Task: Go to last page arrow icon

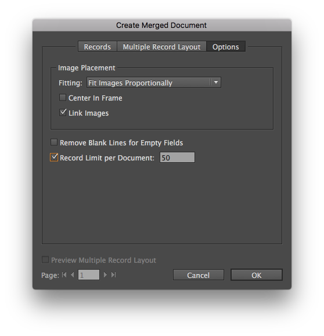Action: tap(113, 275)
